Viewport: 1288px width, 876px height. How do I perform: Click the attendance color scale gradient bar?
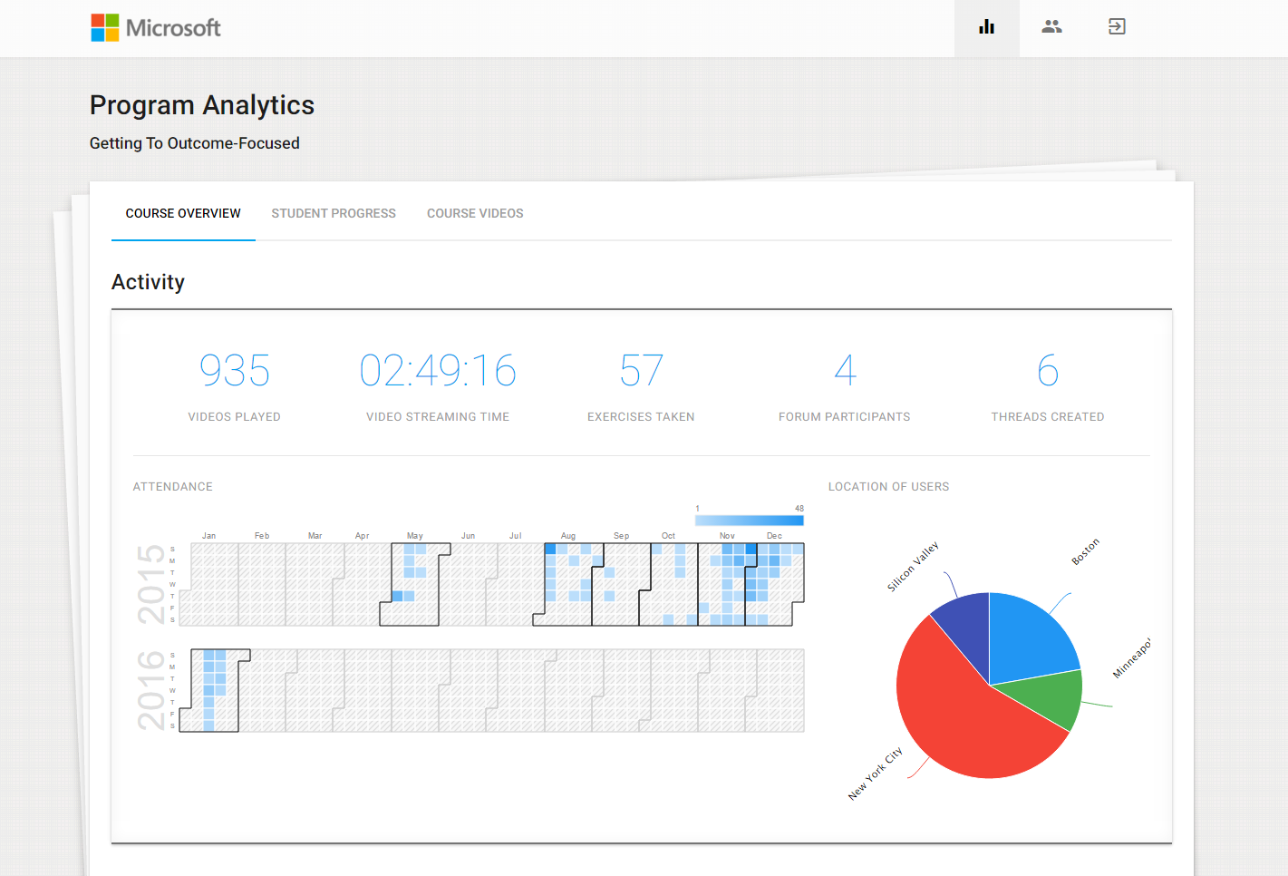749,521
